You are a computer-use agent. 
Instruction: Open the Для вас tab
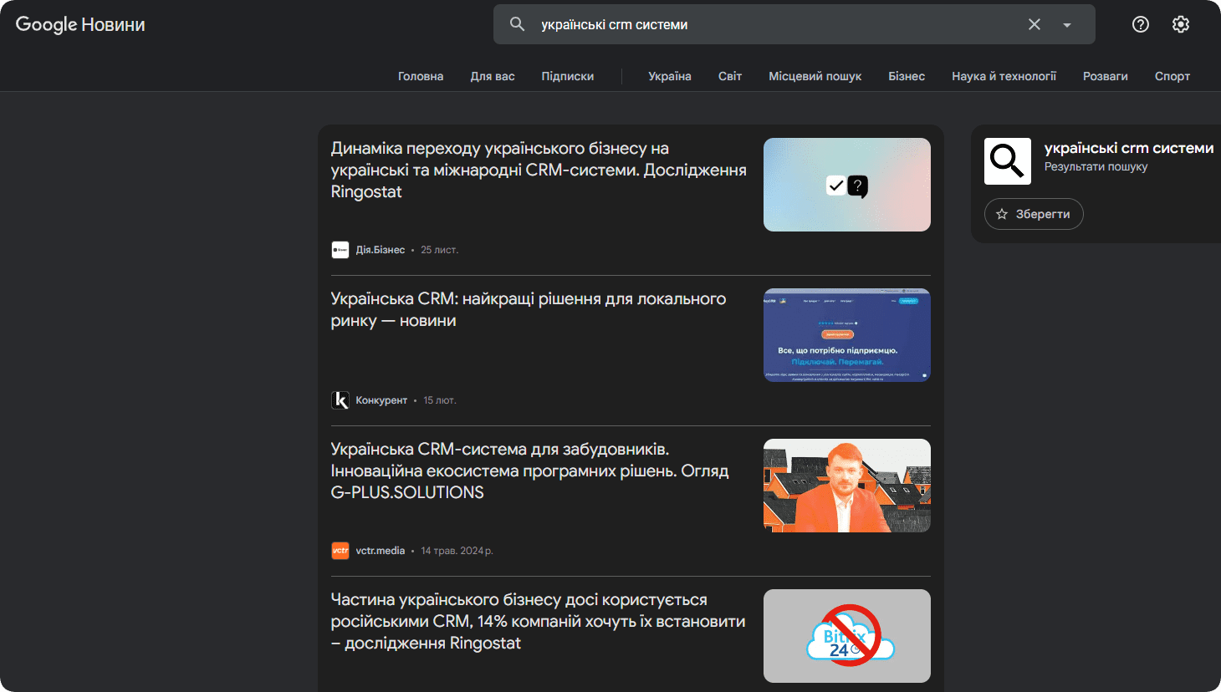pos(493,76)
